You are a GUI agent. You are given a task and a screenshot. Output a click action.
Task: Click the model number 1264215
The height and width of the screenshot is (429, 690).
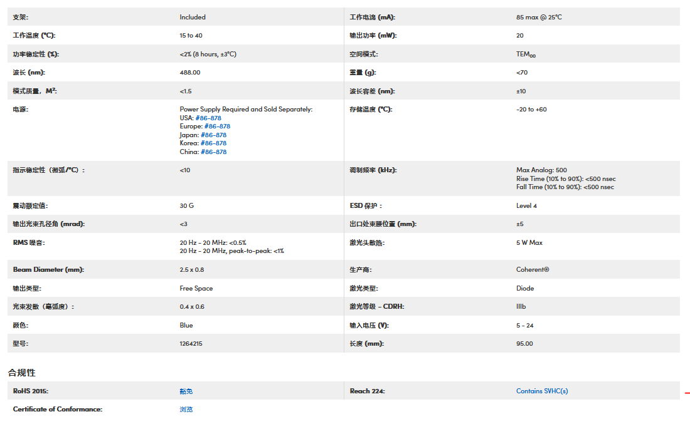point(191,343)
